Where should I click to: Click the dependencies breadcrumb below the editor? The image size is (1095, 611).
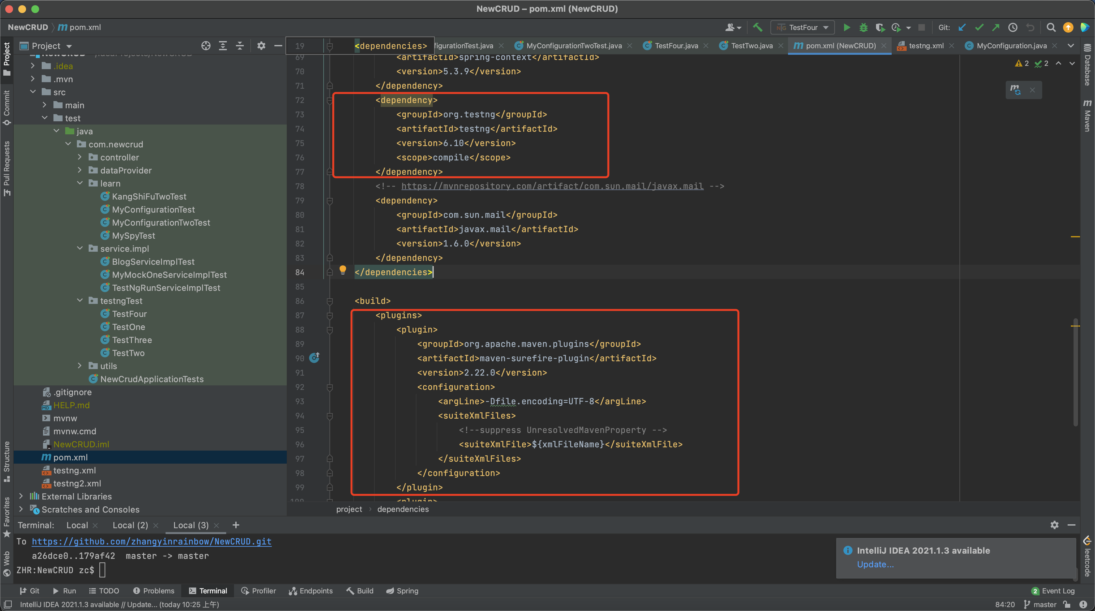pyautogui.click(x=402, y=509)
